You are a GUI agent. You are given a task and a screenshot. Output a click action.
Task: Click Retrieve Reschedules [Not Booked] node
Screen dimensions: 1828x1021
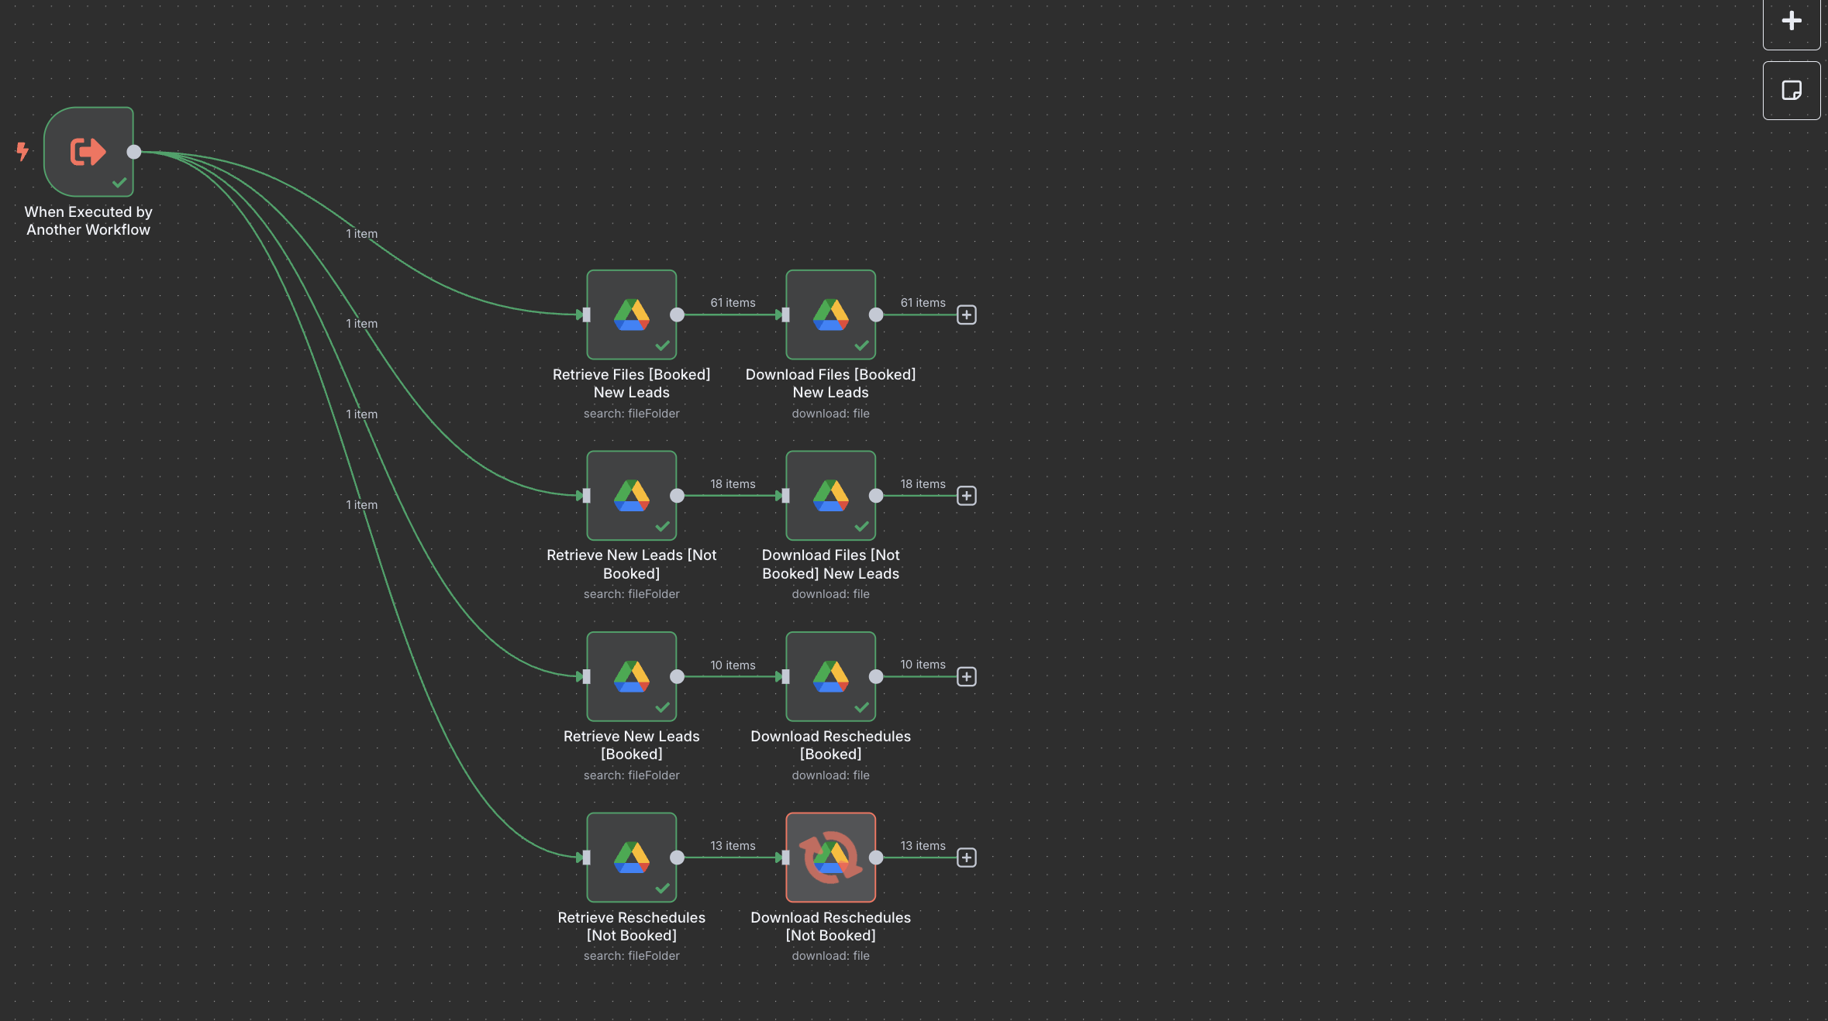click(x=631, y=858)
